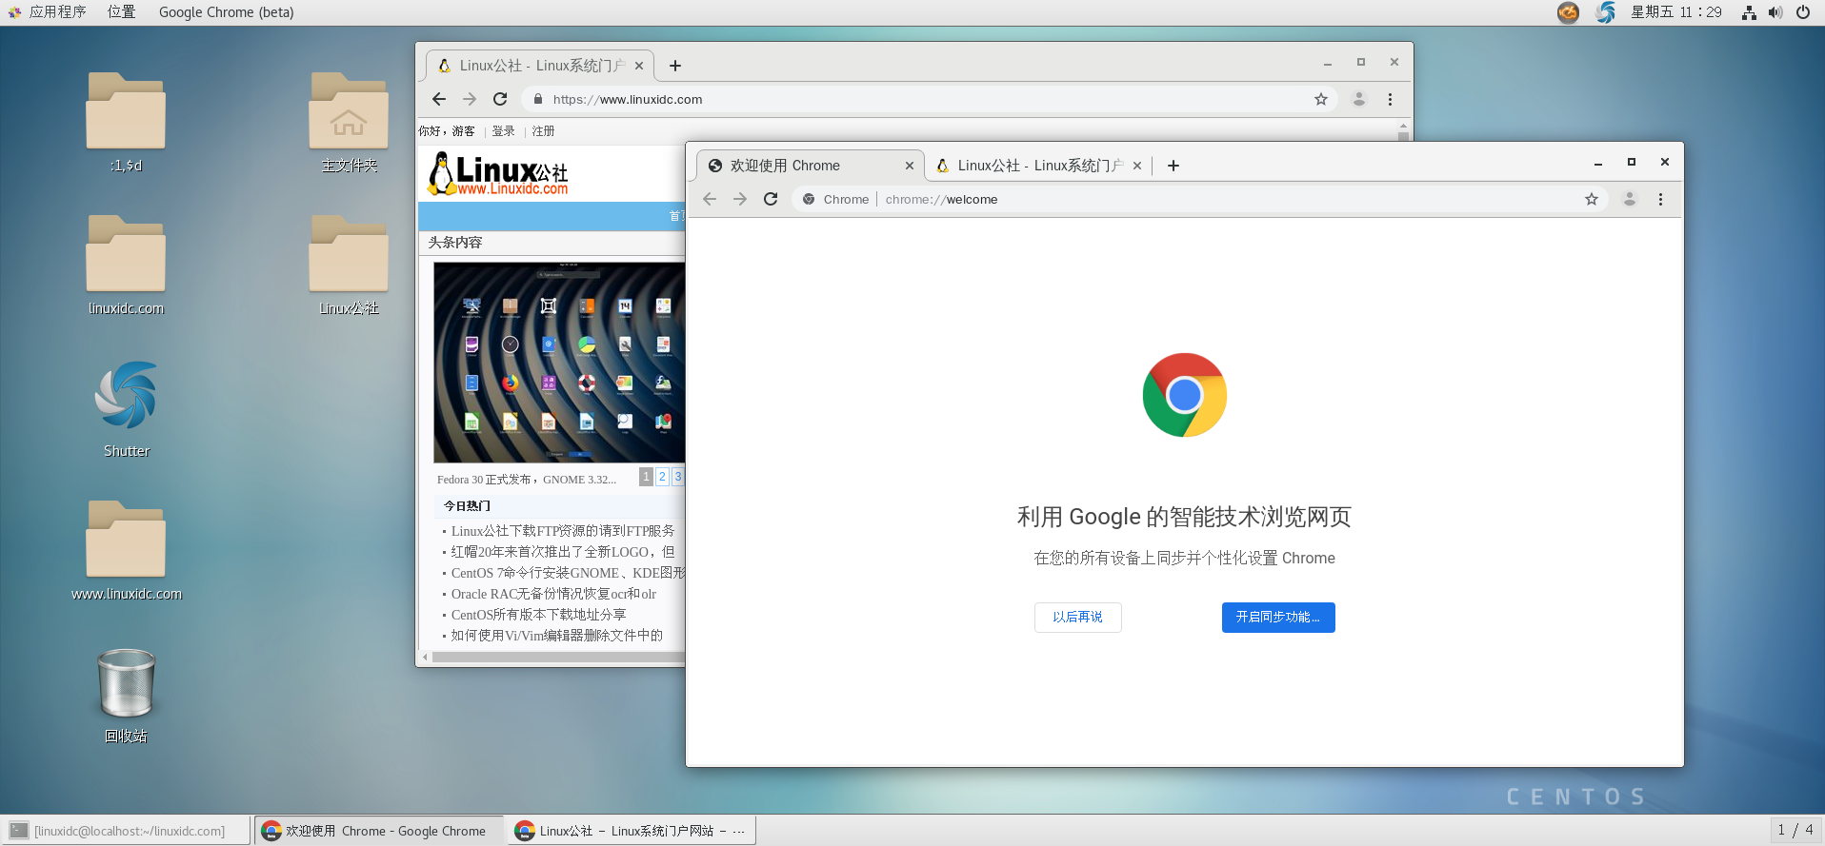Image resolution: width=1825 pixels, height=846 pixels.
Task: Open Linux公社下载FTP资源 article link
Action: click(562, 531)
